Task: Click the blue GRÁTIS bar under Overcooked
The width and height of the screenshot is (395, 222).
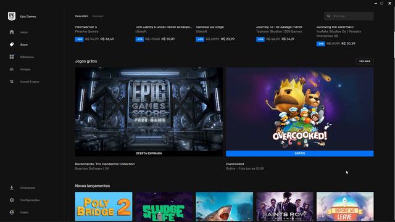Action: tap(300, 154)
